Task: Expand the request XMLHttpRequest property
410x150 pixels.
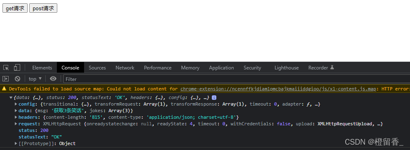Action: 16,124
